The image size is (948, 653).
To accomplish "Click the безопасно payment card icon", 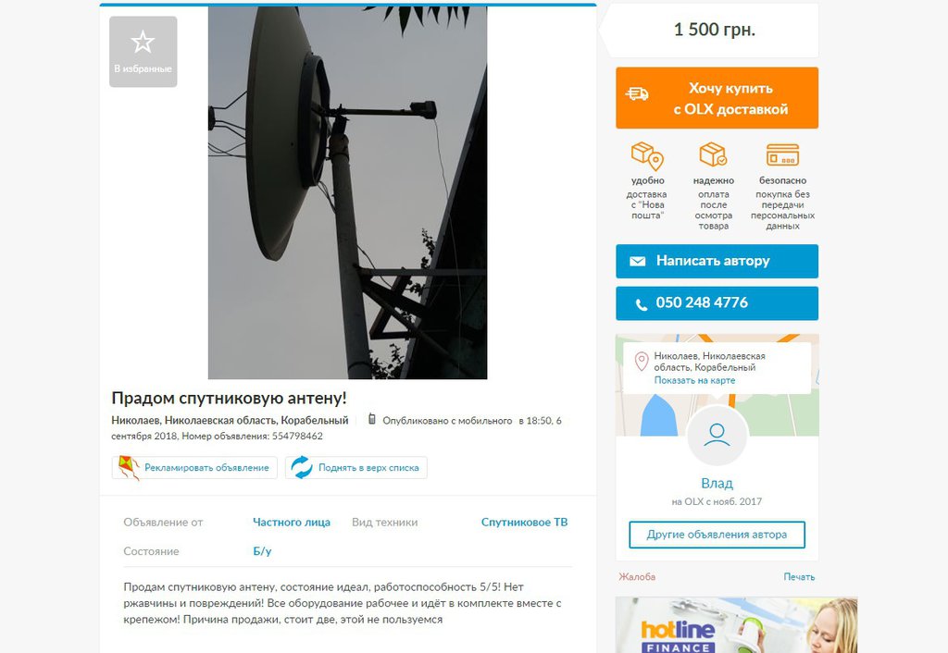I will click(x=782, y=154).
